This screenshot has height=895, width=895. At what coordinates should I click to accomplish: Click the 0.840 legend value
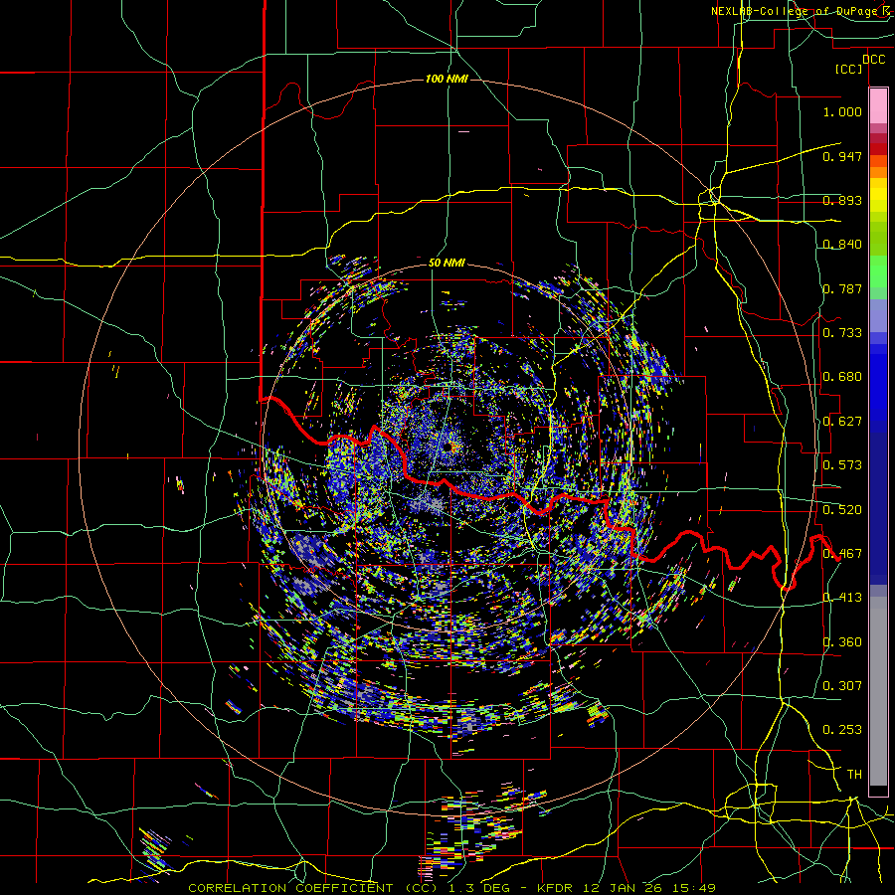click(842, 245)
